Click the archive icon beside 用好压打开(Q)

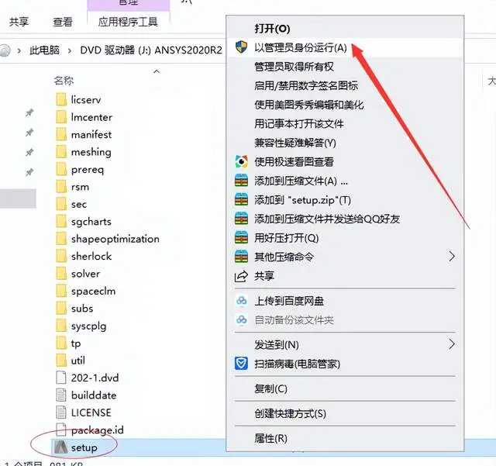(x=241, y=238)
